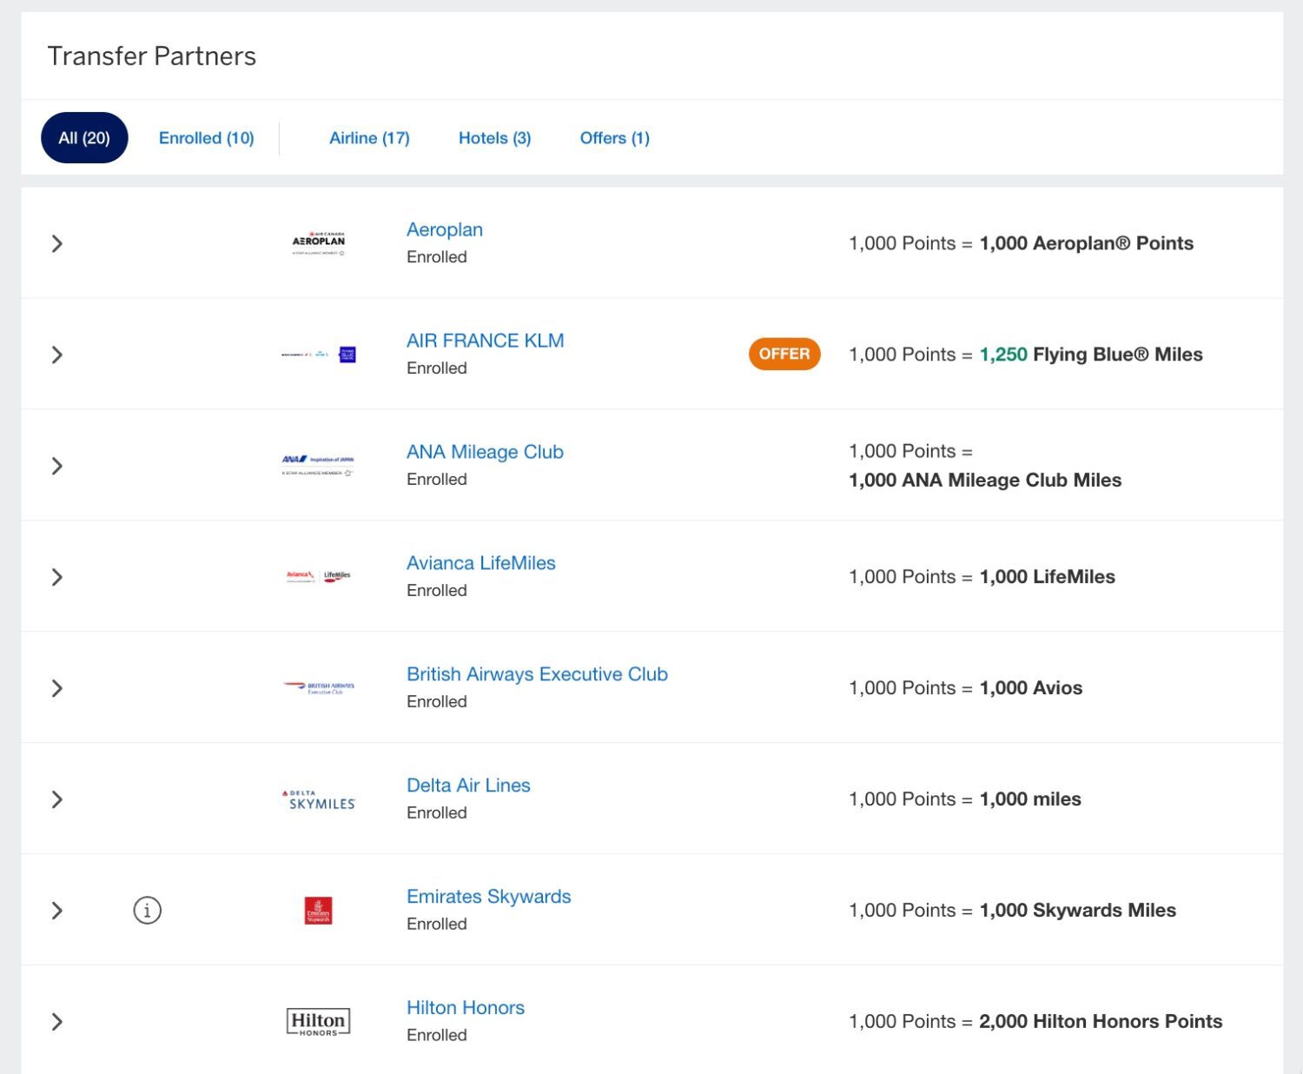This screenshot has width=1303, height=1074.
Task: Switch to the Hotels (3) tab
Action: 493,137
